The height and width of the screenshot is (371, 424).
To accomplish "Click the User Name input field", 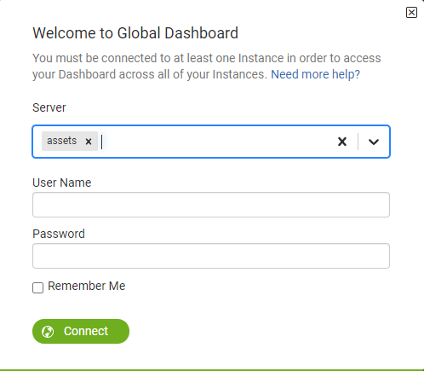I will (211, 205).
